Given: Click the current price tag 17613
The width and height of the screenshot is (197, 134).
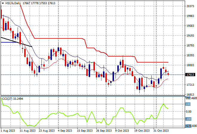Looking at the screenshot, I should 190,75.
